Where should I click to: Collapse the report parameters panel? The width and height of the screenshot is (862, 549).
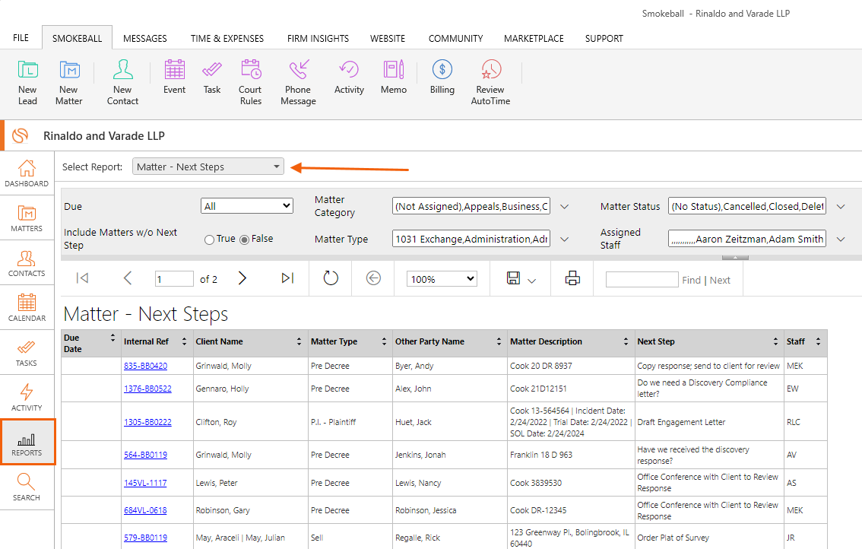tap(735, 258)
